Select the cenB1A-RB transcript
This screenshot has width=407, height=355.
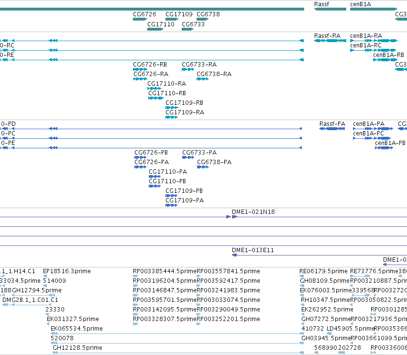pos(385,60)
